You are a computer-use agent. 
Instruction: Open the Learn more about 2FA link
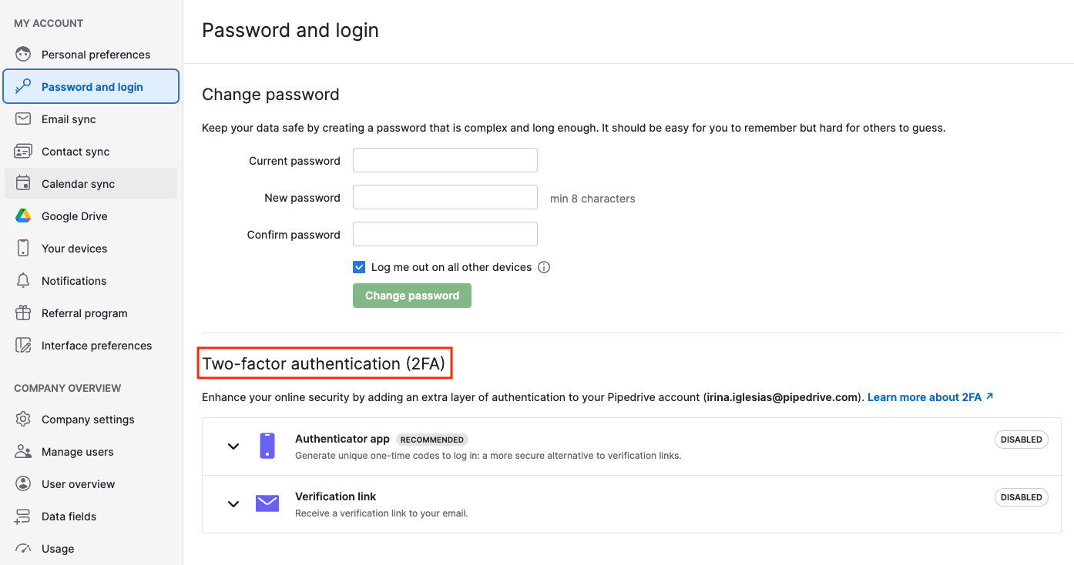pyautogui.click(x=925, y=397)
